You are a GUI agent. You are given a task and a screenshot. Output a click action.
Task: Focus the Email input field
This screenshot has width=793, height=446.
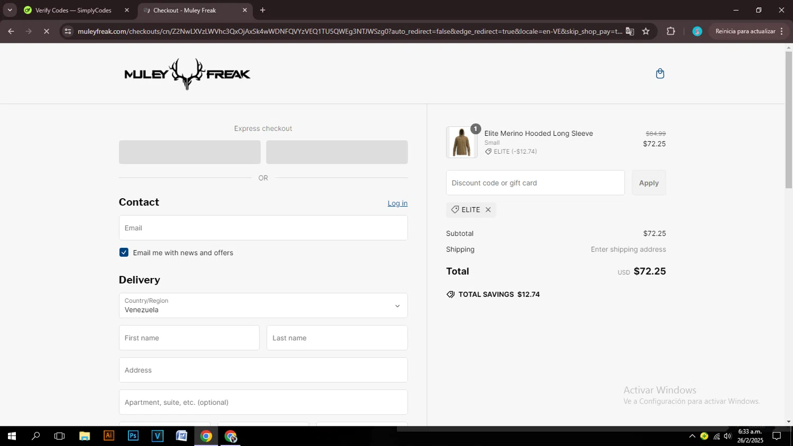(x=263, y=228)
